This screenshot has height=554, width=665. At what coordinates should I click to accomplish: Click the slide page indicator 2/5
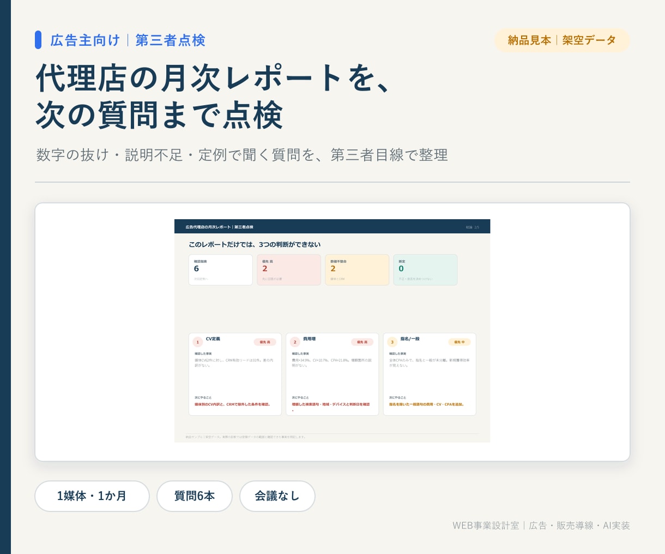coord(476,227)
